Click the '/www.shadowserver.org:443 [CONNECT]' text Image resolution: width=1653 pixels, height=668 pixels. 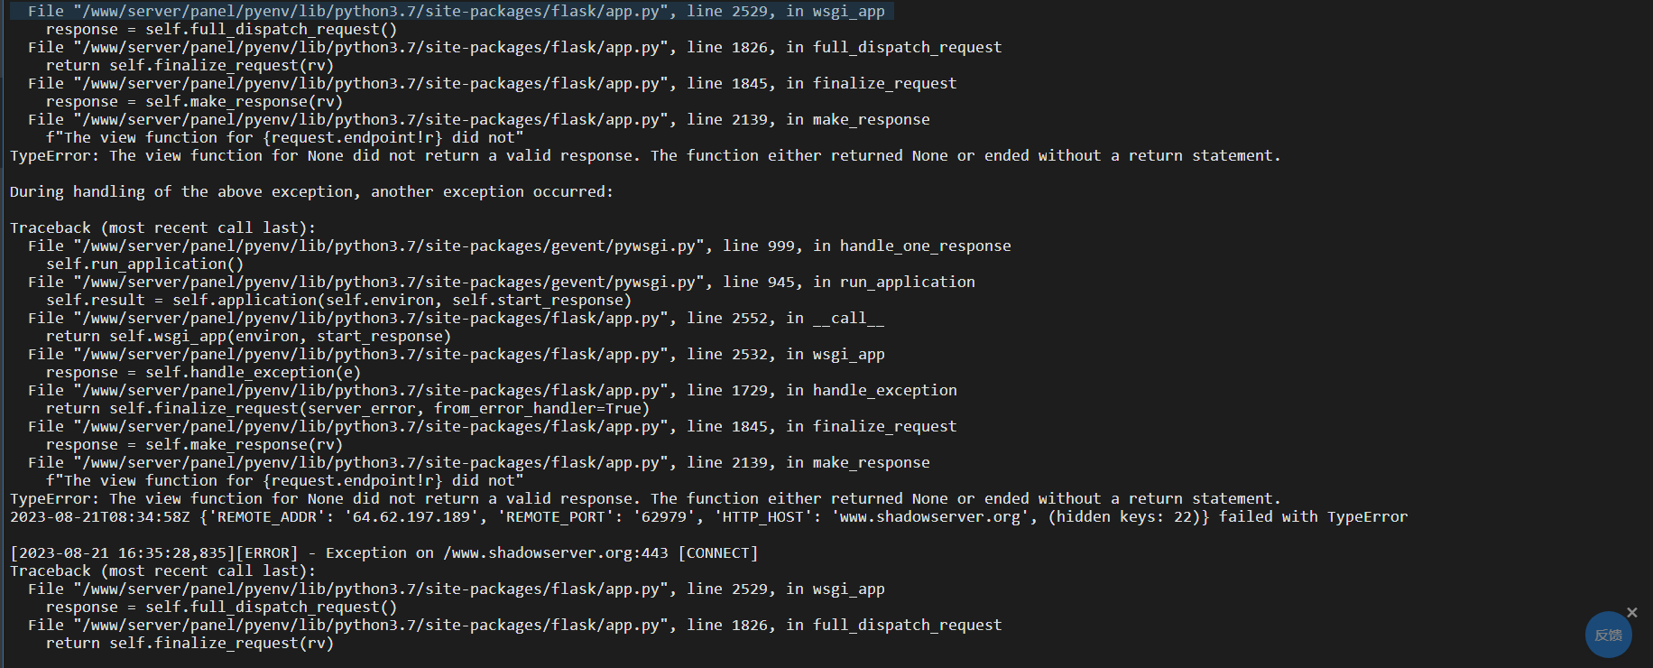tap(601, 552)
